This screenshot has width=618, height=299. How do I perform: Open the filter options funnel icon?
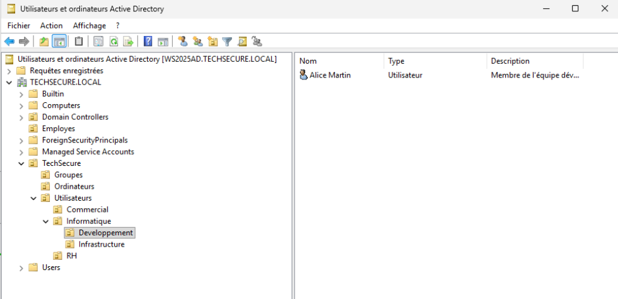pyautogui.click(x=227, y=42)
